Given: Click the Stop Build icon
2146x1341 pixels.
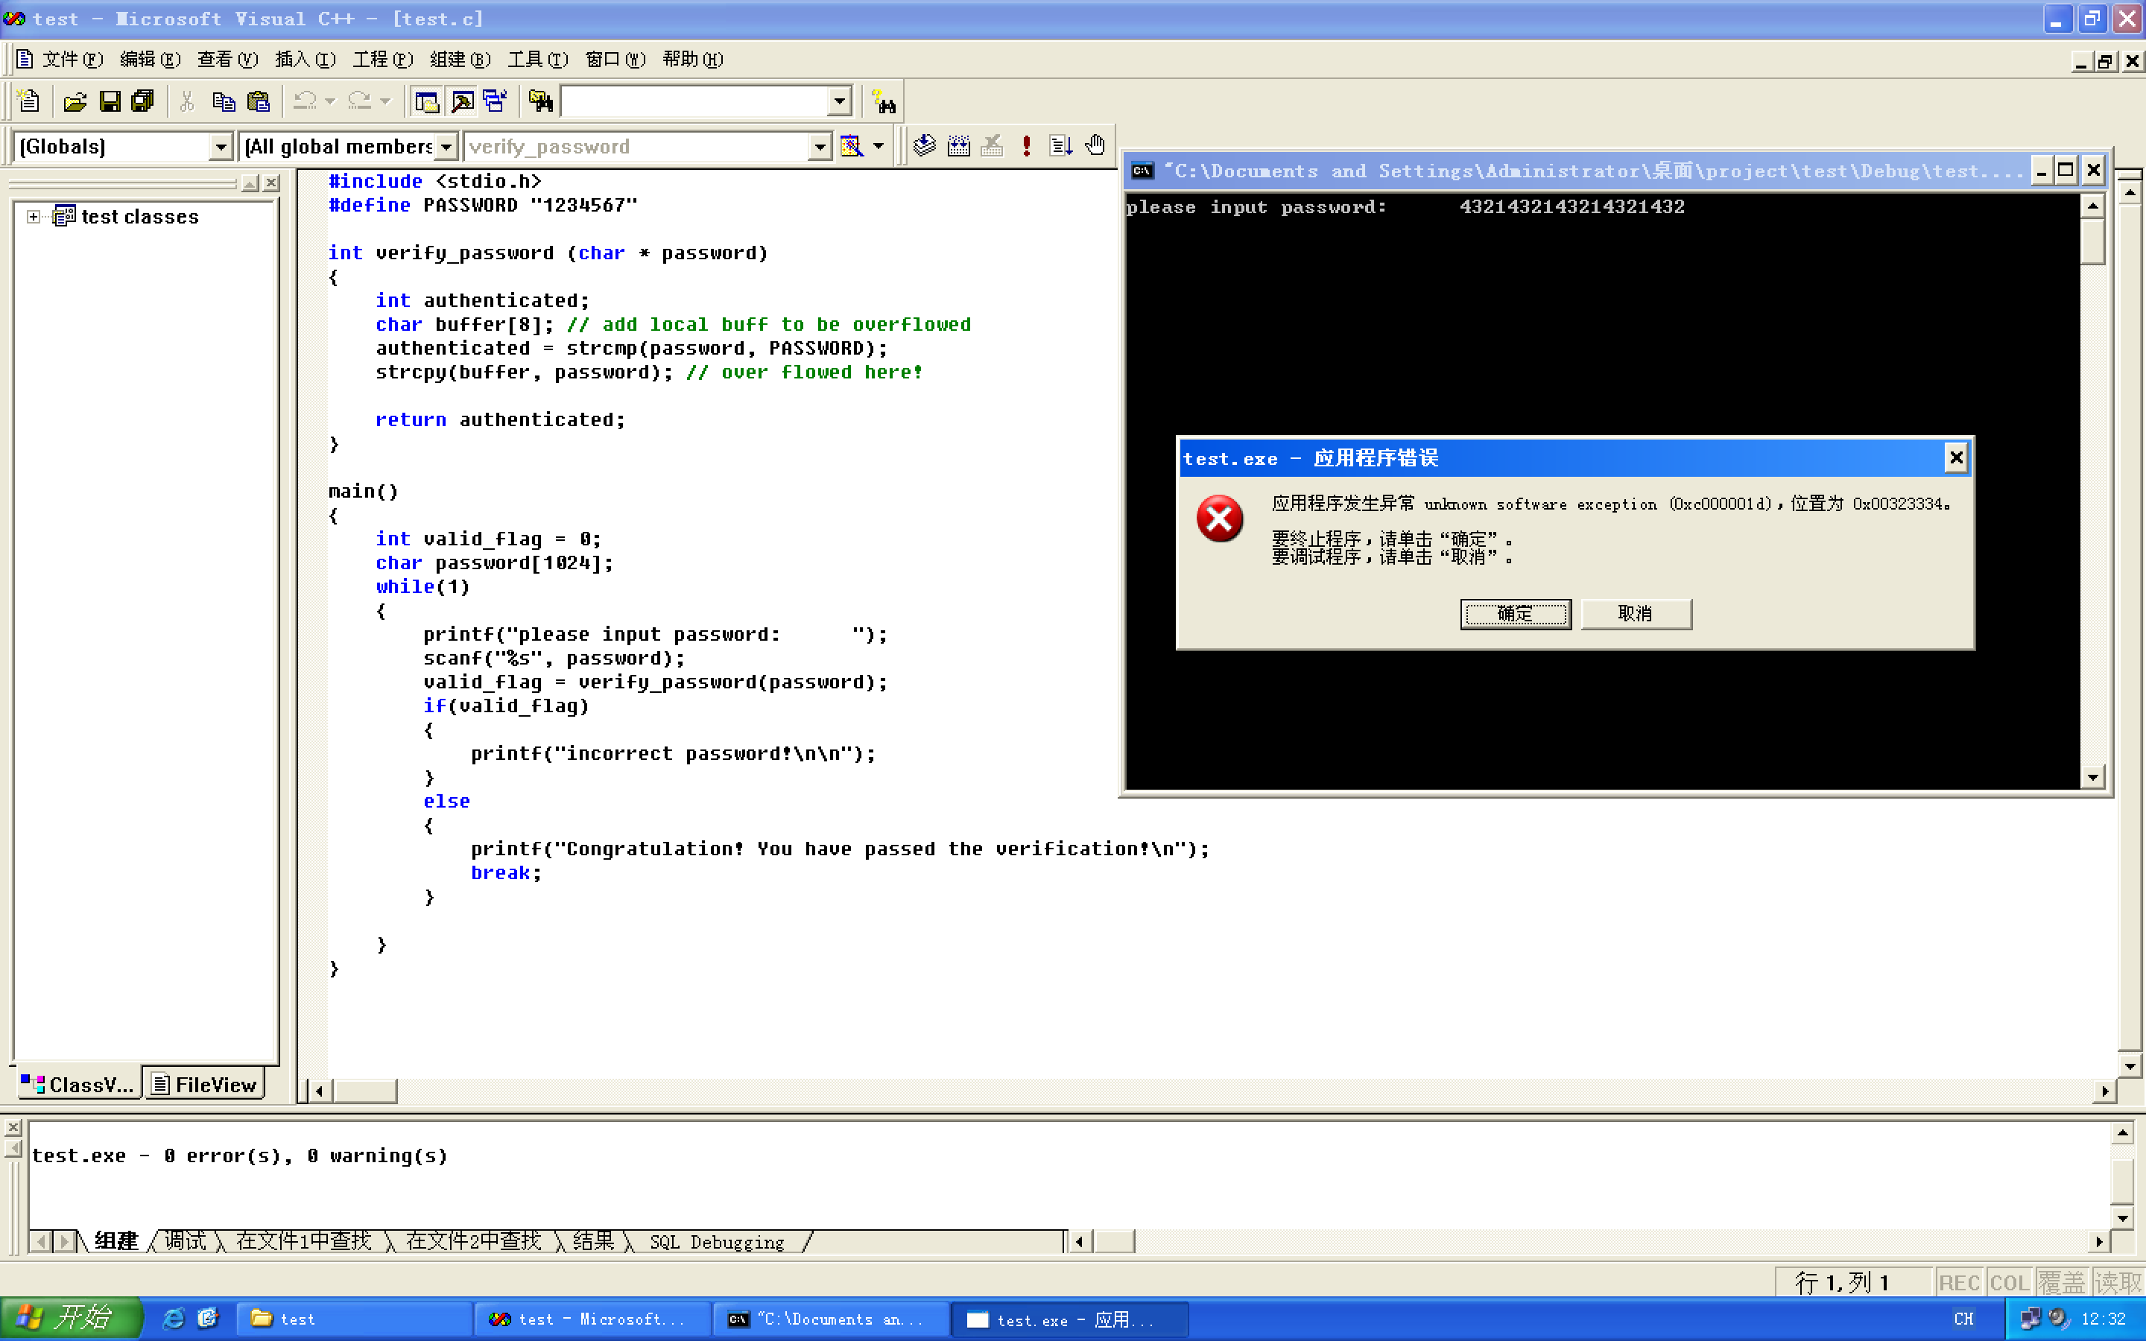Looking at the screenshot, I should 993,145.
